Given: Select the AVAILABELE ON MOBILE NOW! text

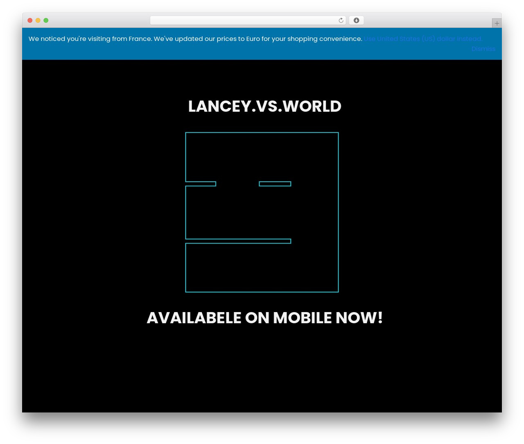Looking at the screenshot, I should (x=264, y=318).
